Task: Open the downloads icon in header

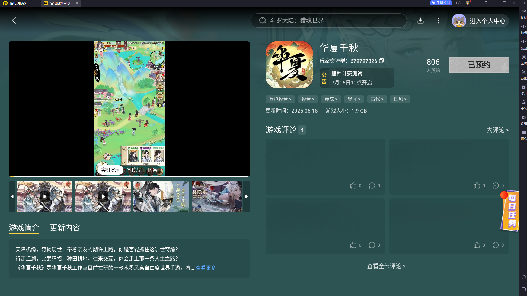Action: pyautogui.click(x=420, y=21)
